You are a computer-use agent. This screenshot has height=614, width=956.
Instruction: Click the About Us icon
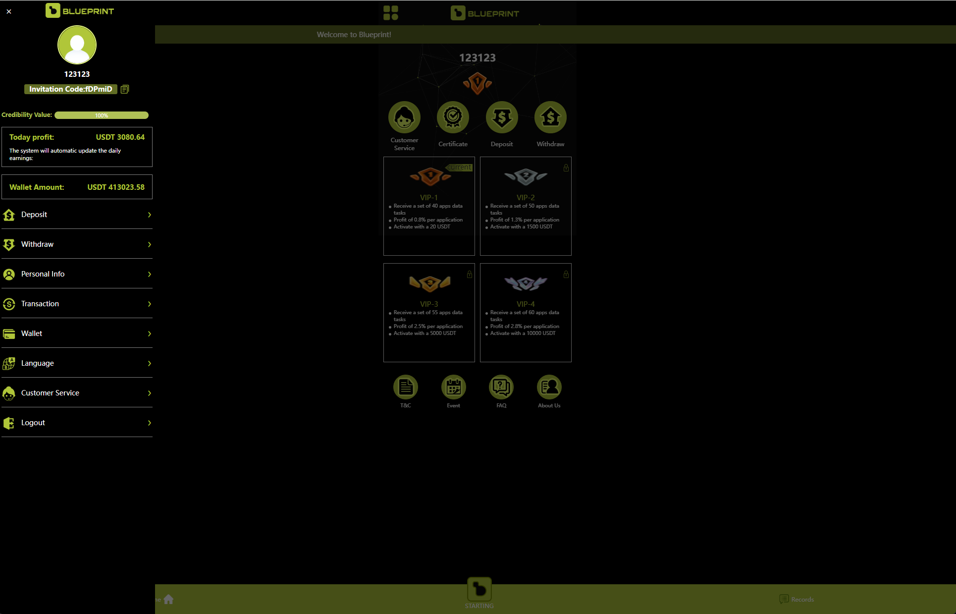[549, 386]
